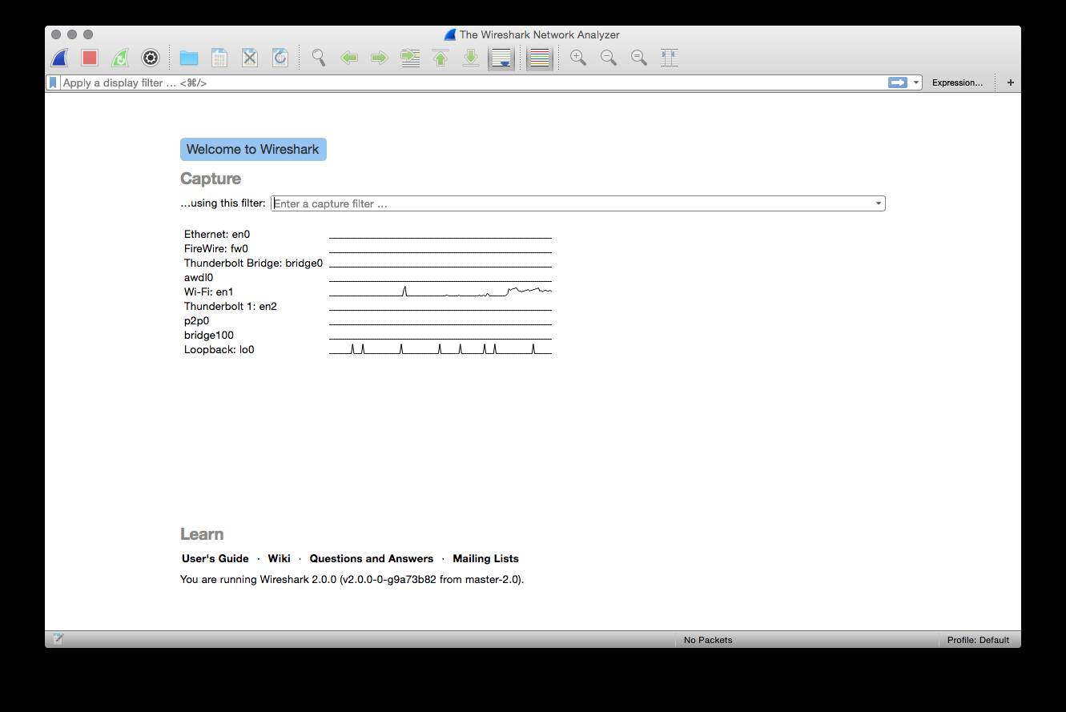This screenshot has width=1066, height=712.
Task: Jump to first packet up arrow
Action: pos(440,58)
